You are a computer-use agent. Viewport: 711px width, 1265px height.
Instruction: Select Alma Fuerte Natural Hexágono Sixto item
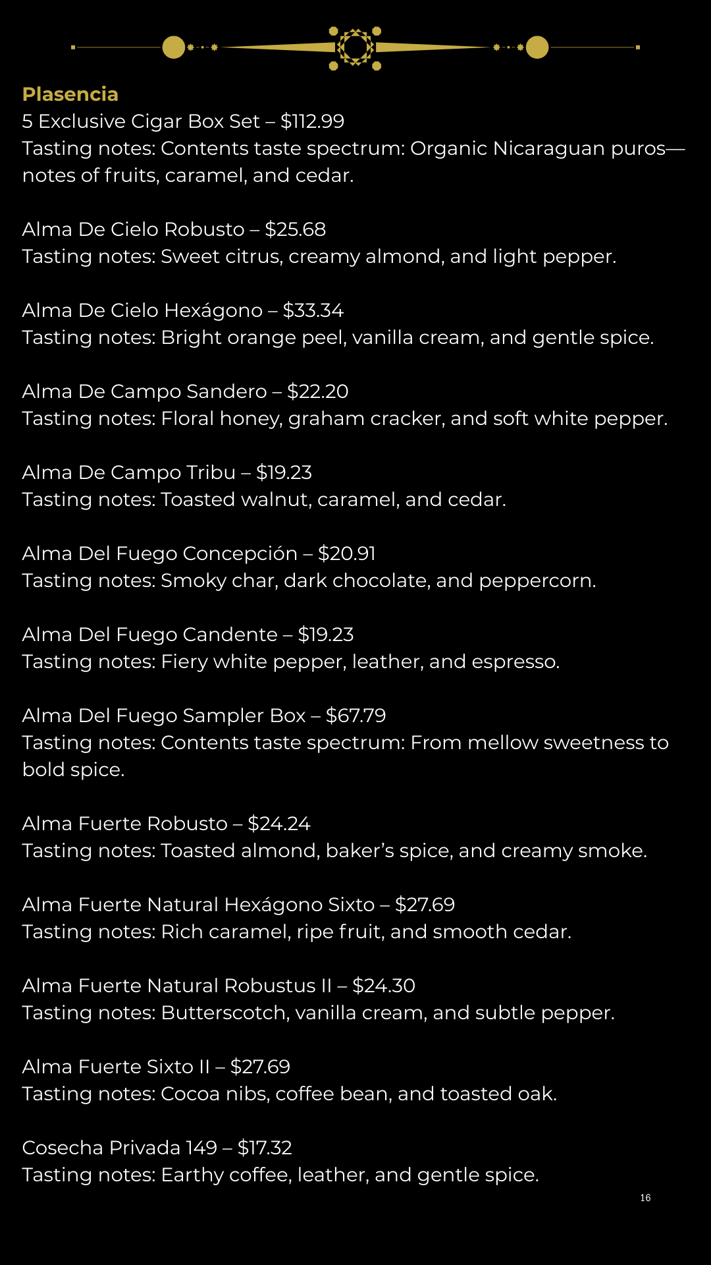click(x=238, y=905)
